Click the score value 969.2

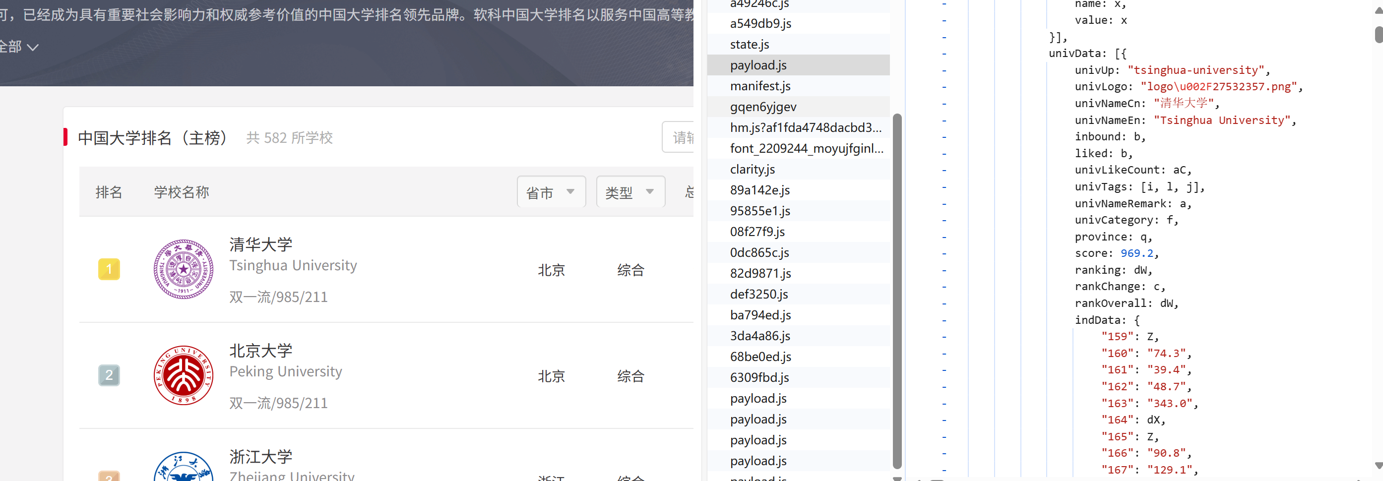point(1136,253)
